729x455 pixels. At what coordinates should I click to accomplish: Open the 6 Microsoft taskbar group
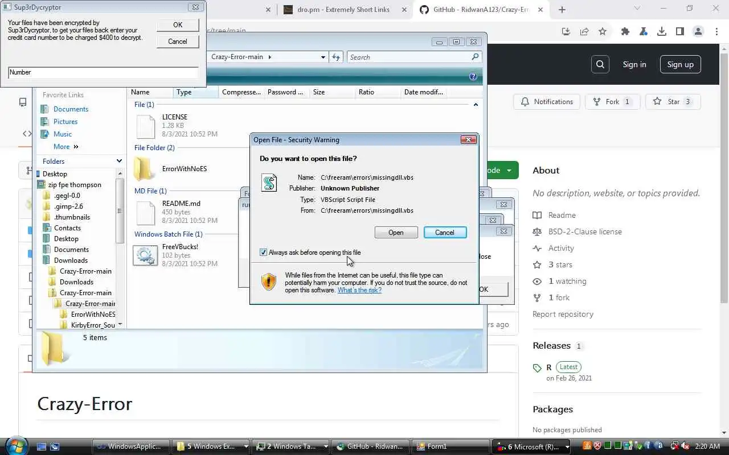click(x=532, y=446)
